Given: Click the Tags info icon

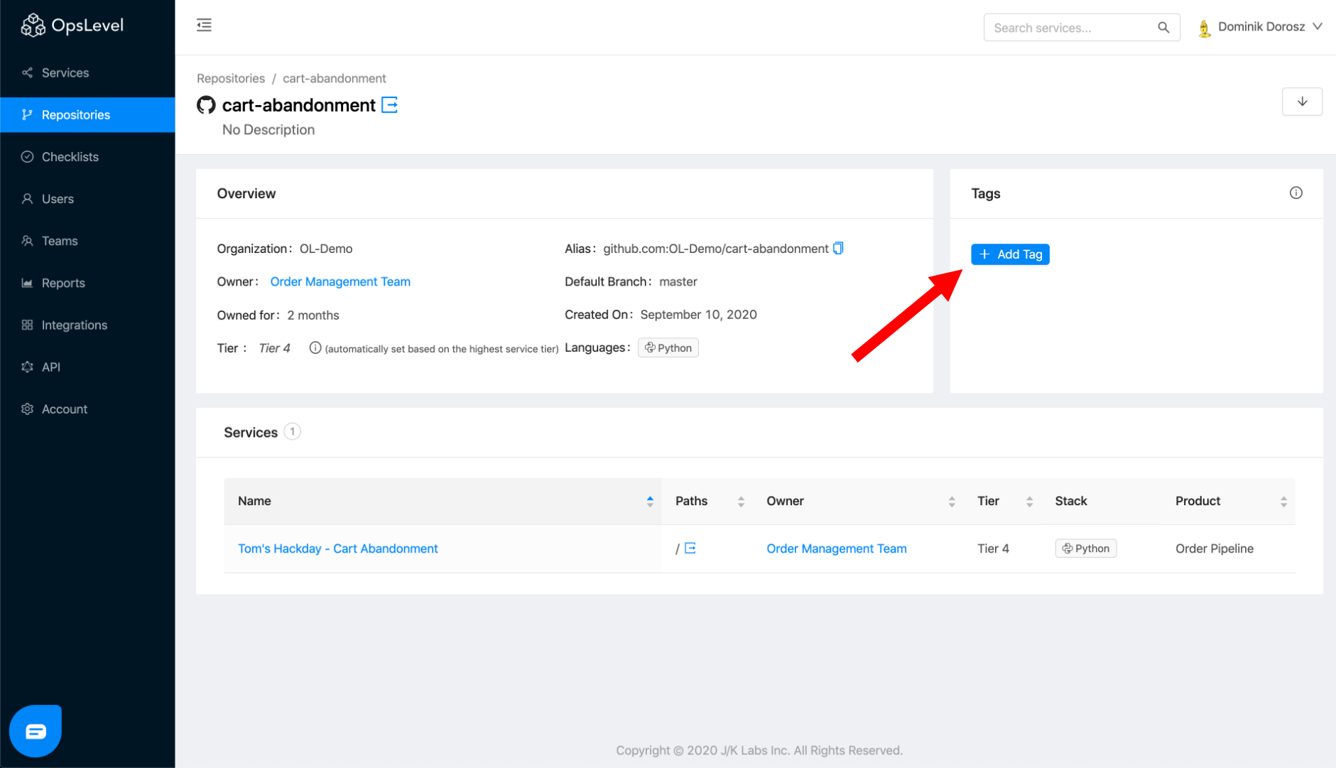Looking at the screenshot, I should [x=1296, y=193].
